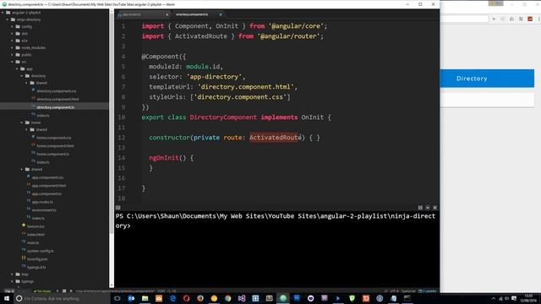The width and height of the screenshot is (541, 304).
Task: Close the first editor tab
Action: [x=167, y=14]
